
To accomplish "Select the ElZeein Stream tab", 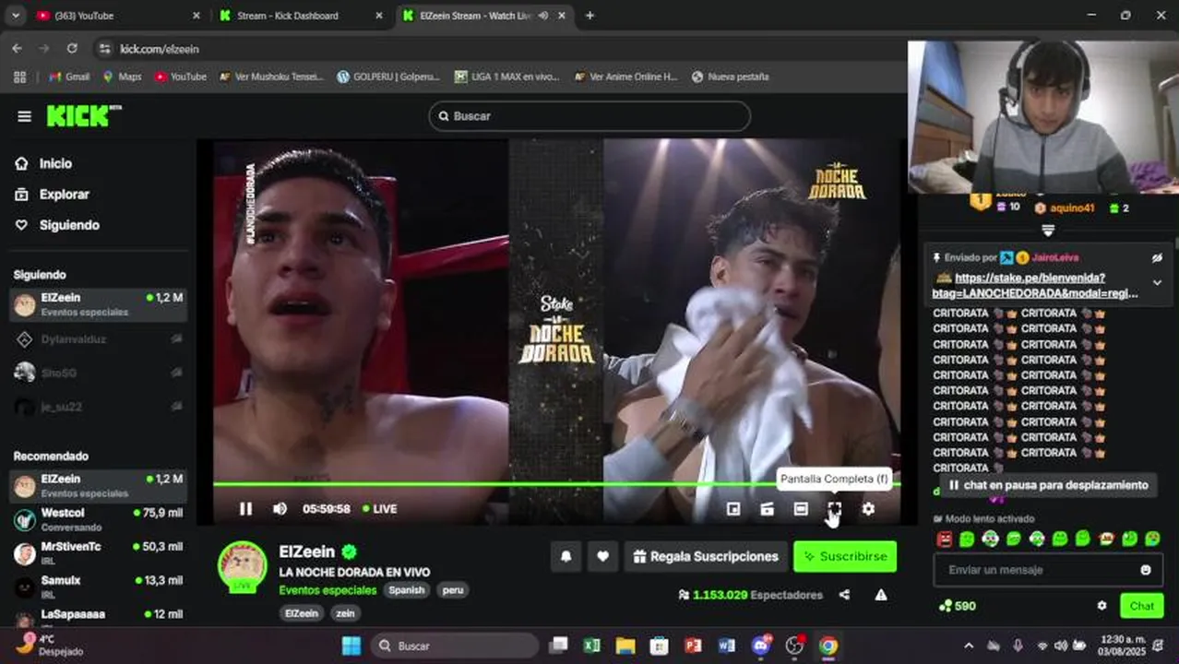I will point(484,16).
